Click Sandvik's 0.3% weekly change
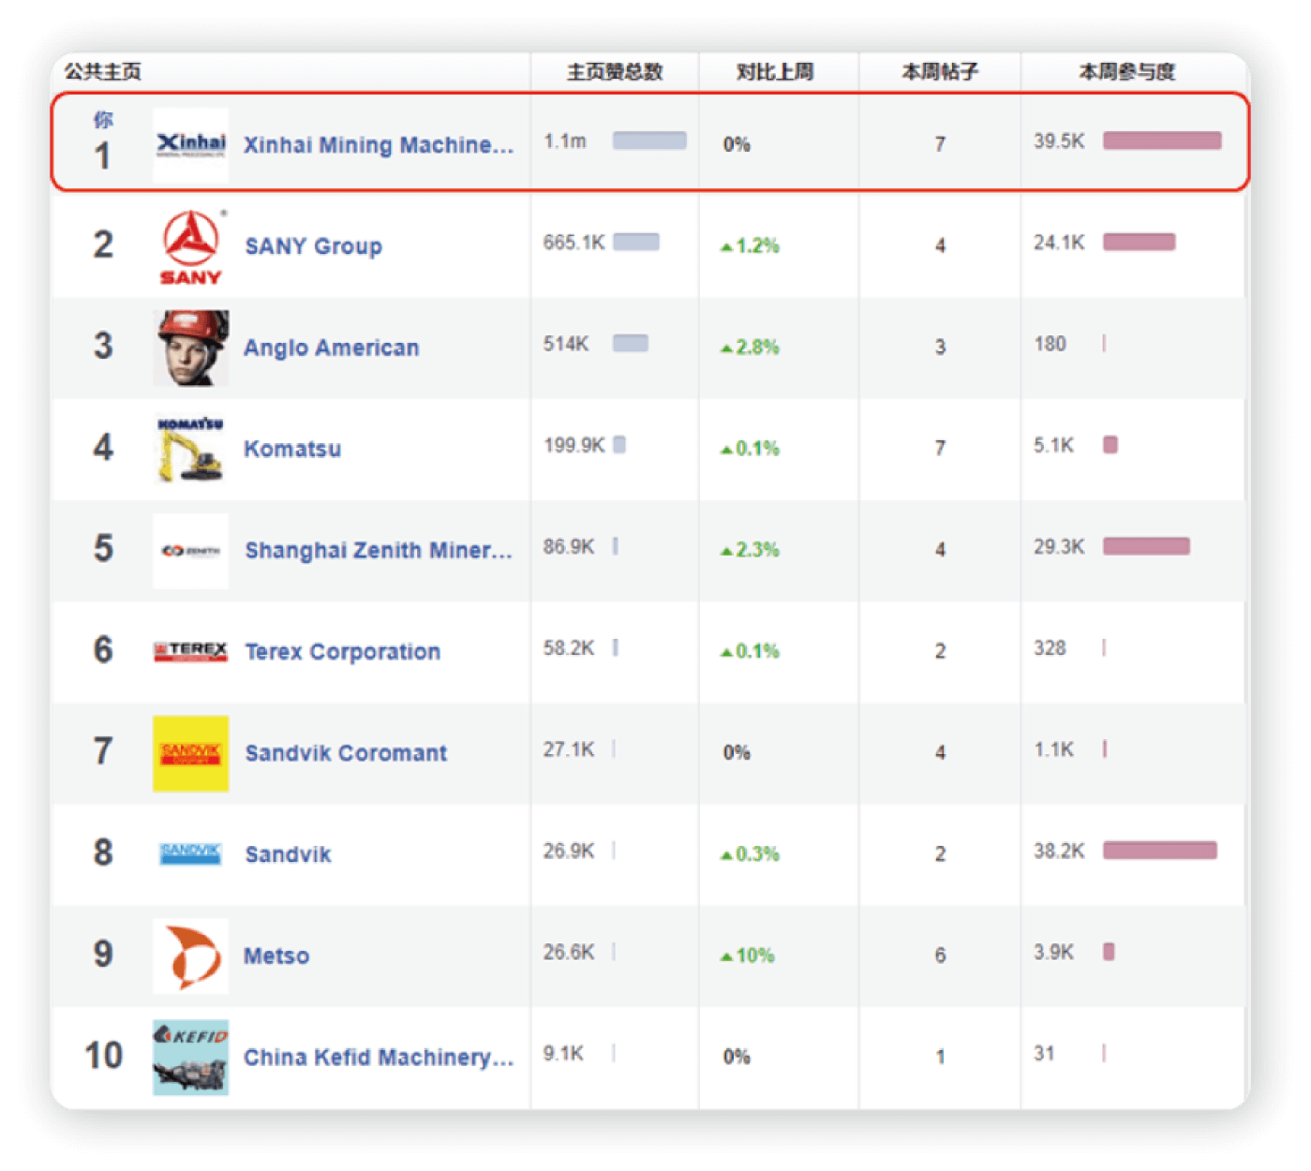Viewport: 1311px width, 1171px height. coord(750,853)
